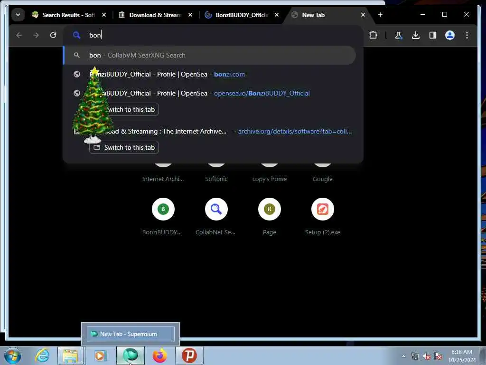Open the network tray icon
Image resolution: width=486 pixels, height=365 pixels.
click(x=415, y=356)
